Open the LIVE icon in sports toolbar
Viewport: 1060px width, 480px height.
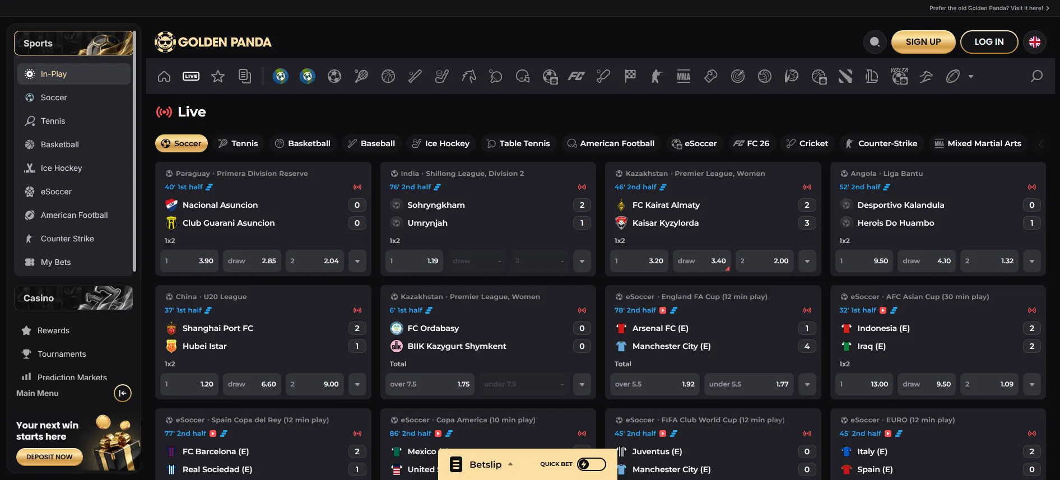tap(191, 76)
